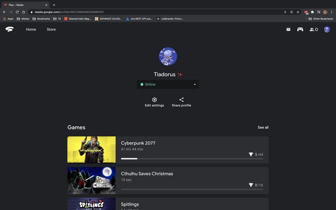The width and height of the screenshot is (336, 210).
Task: Open the Online status dropdown
Action: click(x=168, y=84)
